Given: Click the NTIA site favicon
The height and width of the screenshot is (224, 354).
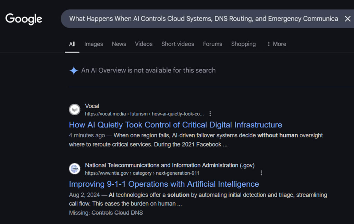Looking at the screenshot, I should point(75,168).
